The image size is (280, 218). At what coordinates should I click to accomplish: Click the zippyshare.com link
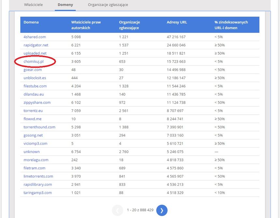tap(37, 103)
